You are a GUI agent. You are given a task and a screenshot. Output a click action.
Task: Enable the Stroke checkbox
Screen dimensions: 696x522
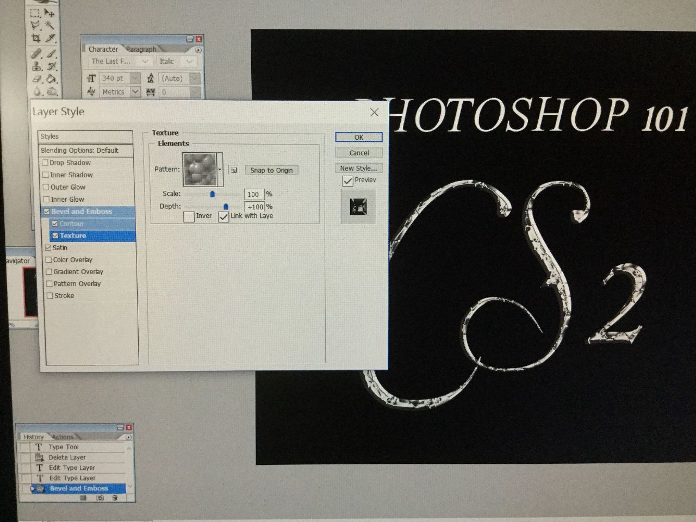coord(49,295)
